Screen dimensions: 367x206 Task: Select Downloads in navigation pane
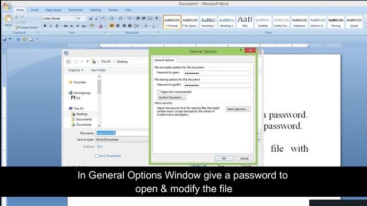click(x=84, y=125)
